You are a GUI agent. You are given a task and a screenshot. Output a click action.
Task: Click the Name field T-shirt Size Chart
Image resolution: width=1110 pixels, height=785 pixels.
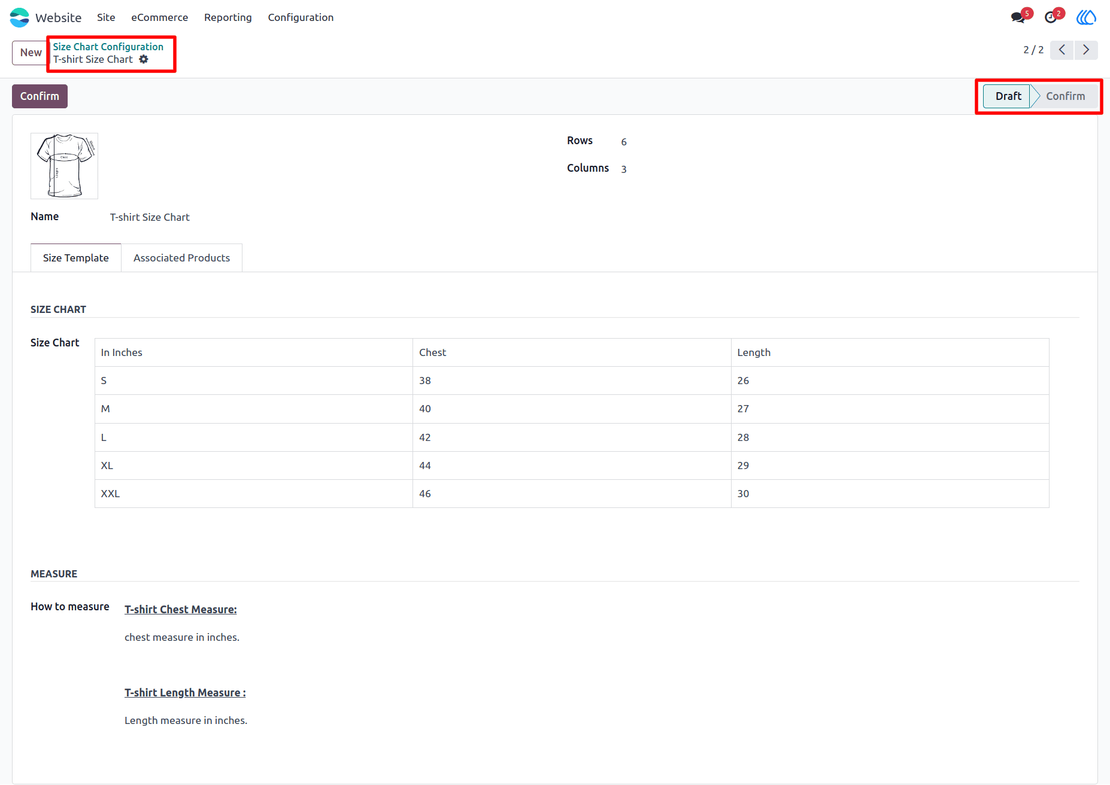(150, 217)
